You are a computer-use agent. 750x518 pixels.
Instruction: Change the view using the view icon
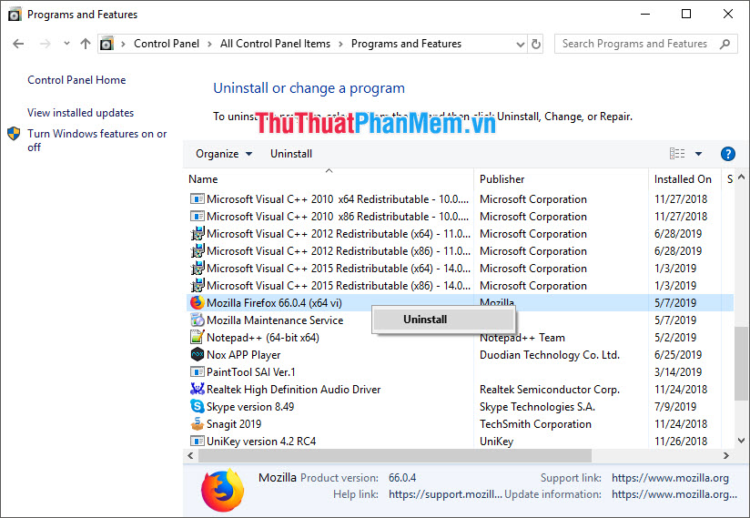677,154
